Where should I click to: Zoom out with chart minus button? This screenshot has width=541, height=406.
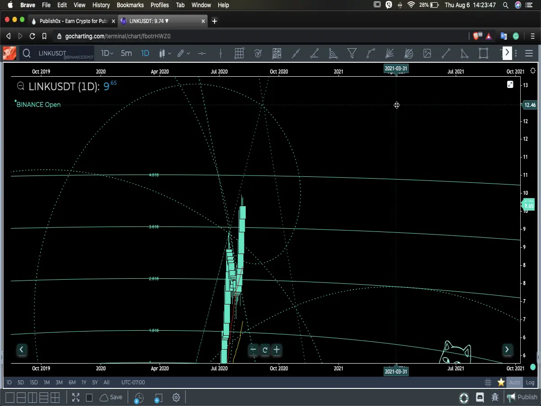tap(253, 350)
